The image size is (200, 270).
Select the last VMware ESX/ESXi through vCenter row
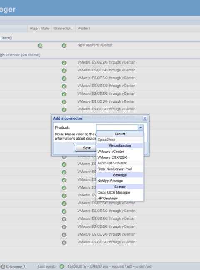(x=106, y=242)
